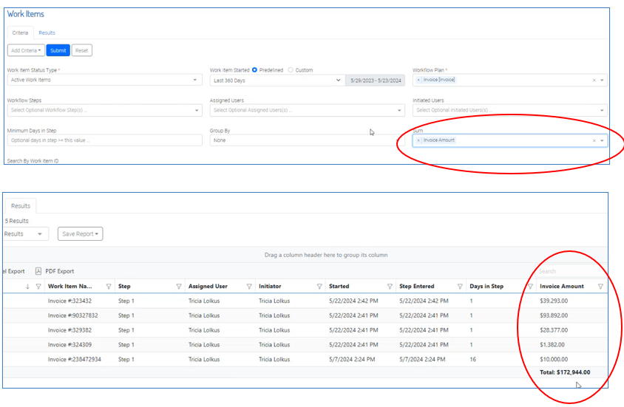
Task: Select the lower Results tab
Action: coord(21,206)
